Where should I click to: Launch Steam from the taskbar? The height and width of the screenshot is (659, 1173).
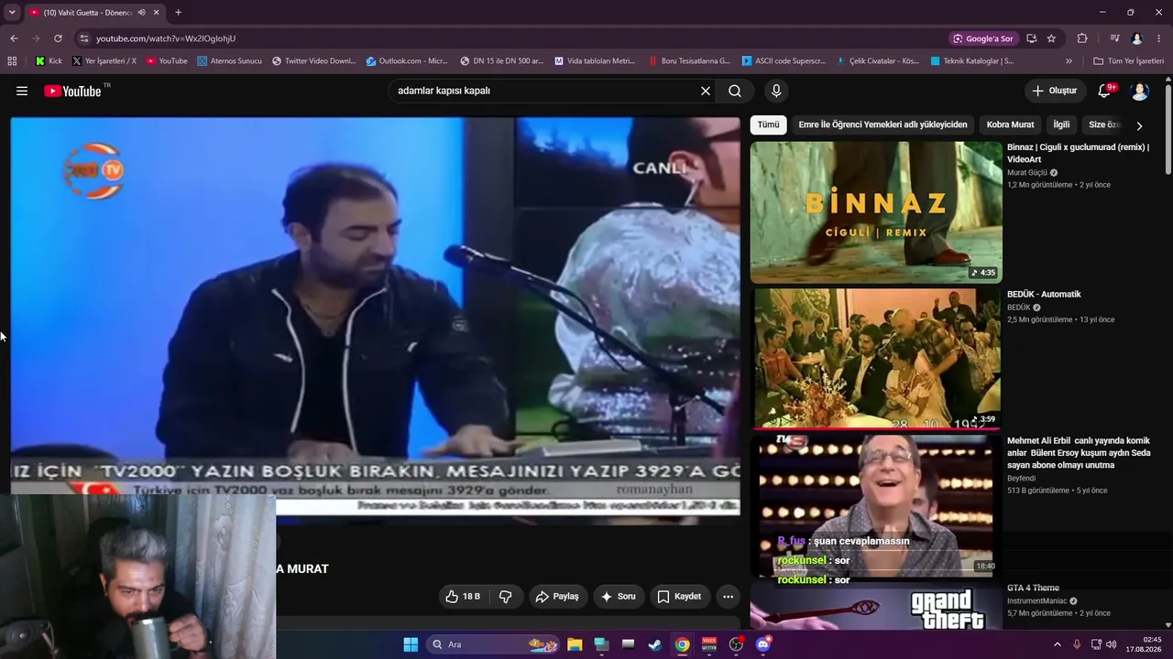coord(655,644)
